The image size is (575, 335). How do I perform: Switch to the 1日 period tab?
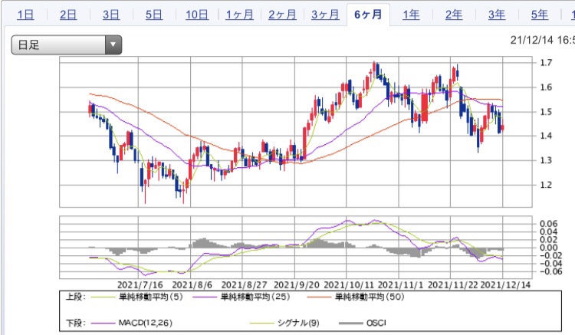point(25,14)
